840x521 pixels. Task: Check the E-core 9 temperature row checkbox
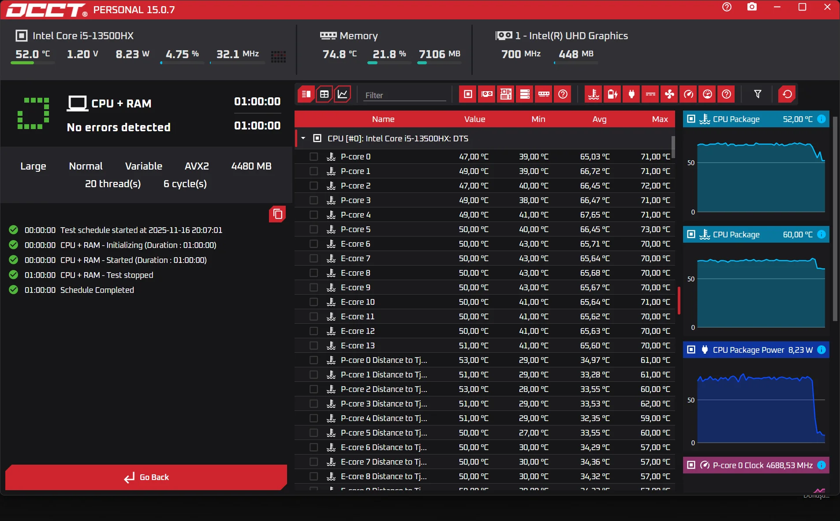point(314,288)
